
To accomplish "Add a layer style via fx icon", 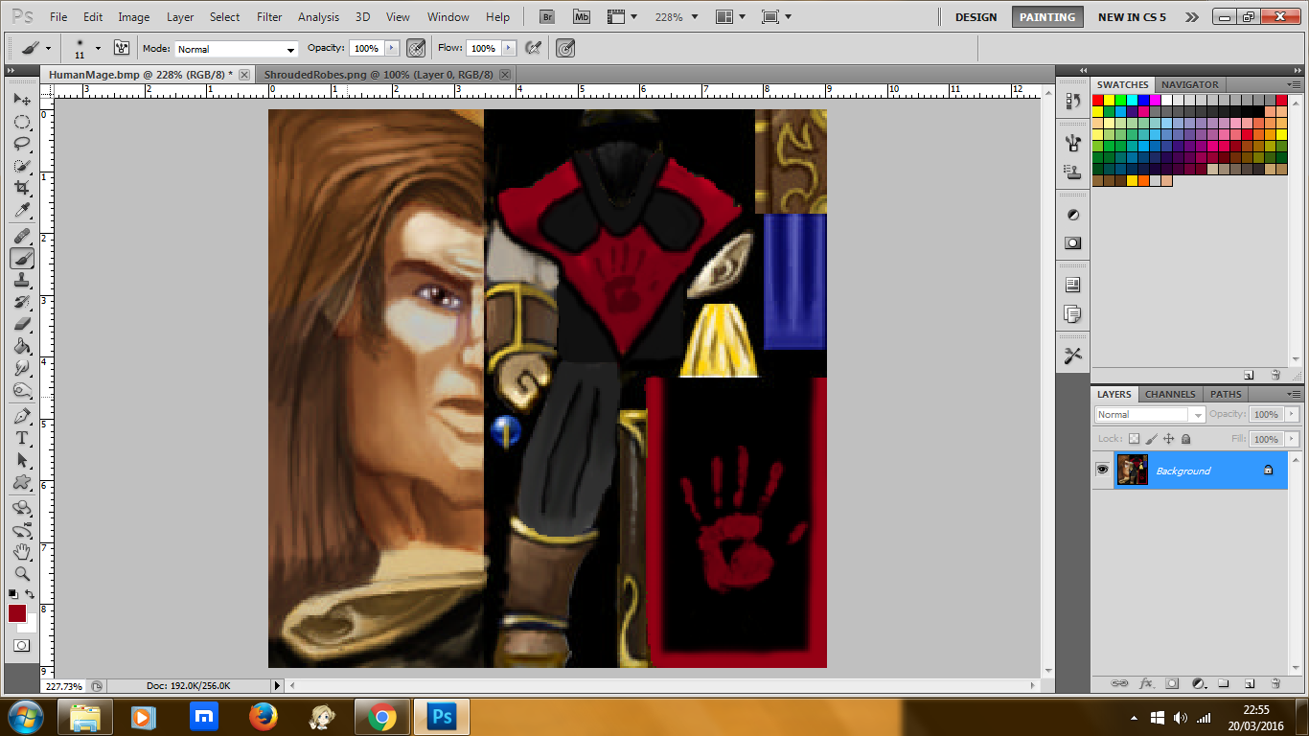I will pos(1146,683).
